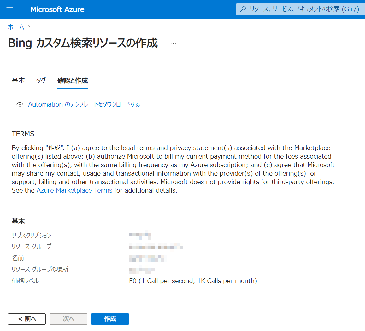Click the Microsoft Azure logo text
365x331 pixels.
coord(57,9)
